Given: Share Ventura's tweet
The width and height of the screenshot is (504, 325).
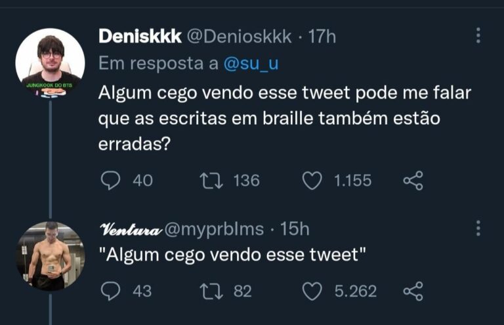Looking at the screenshot, I should (412, 291).
